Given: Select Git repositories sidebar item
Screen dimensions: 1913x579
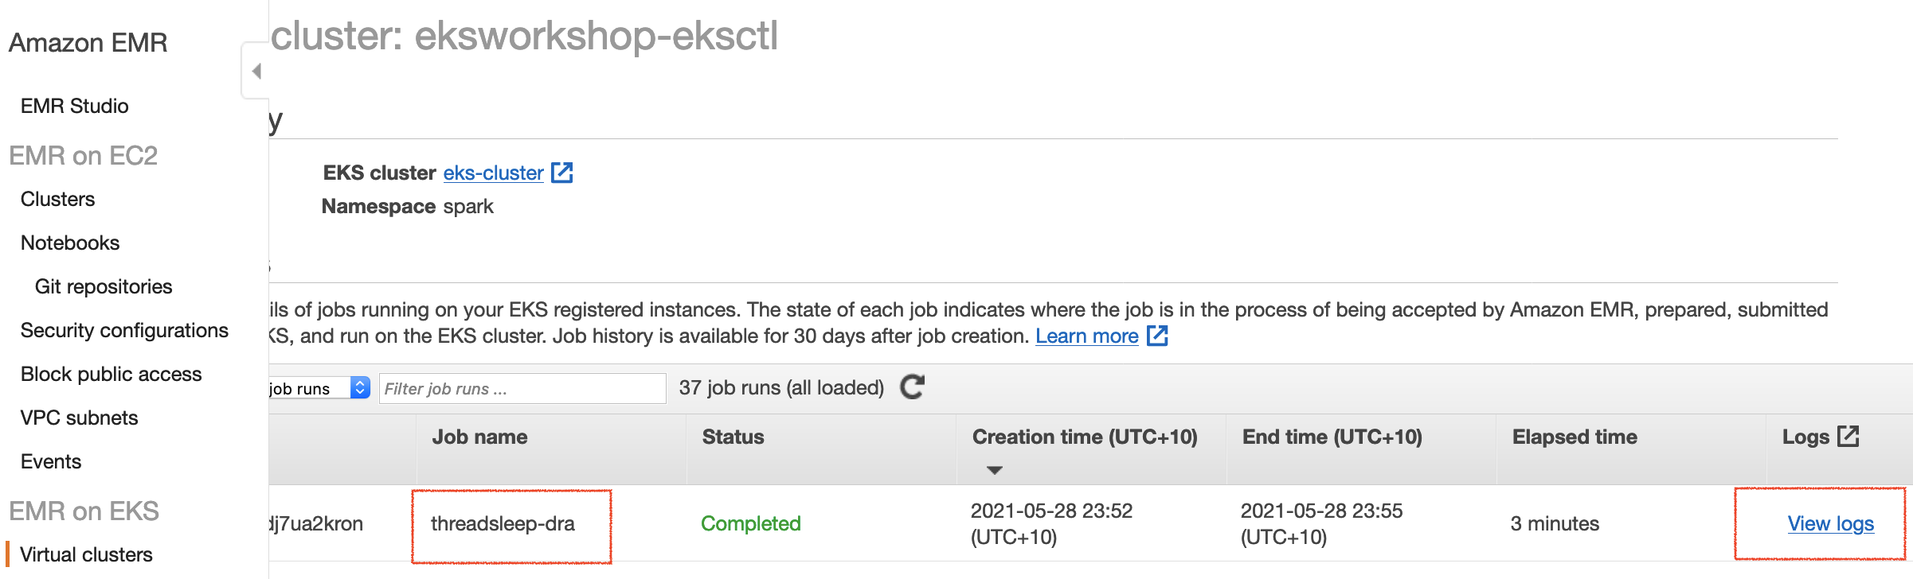Looking at the screenshot, I should (x=104, y=286).
